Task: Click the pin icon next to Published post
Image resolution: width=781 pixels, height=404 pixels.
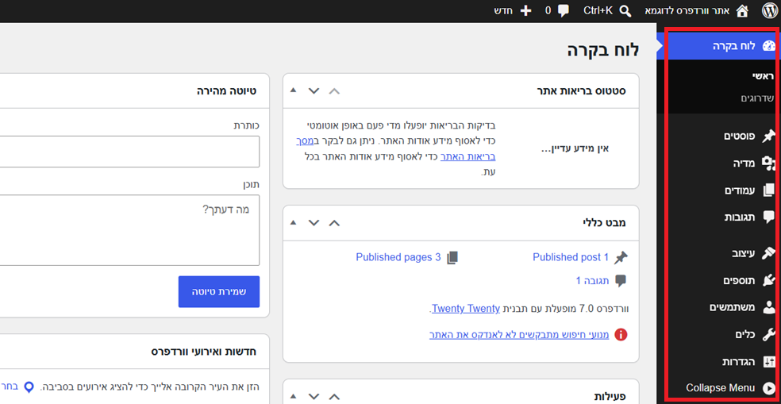Action: [621, 257]
